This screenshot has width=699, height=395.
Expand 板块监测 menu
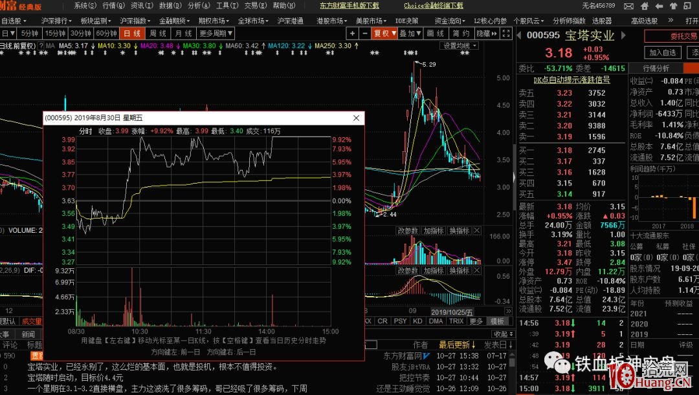(96, 21)
